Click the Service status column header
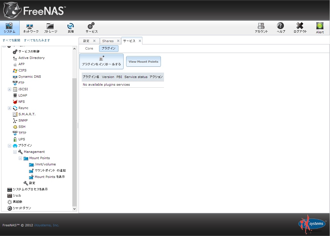The height and width of the screenshot is (236, 330). click(136, 77)
